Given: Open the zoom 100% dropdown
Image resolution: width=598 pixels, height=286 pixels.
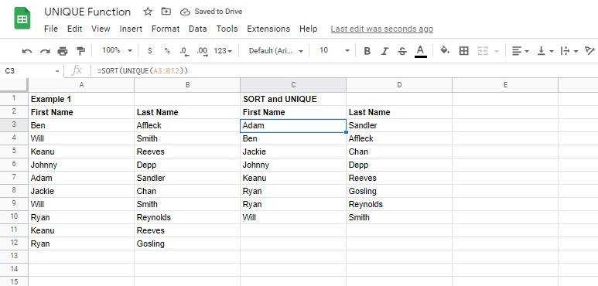Looking at the screenshot, I should tap(117, 50).
